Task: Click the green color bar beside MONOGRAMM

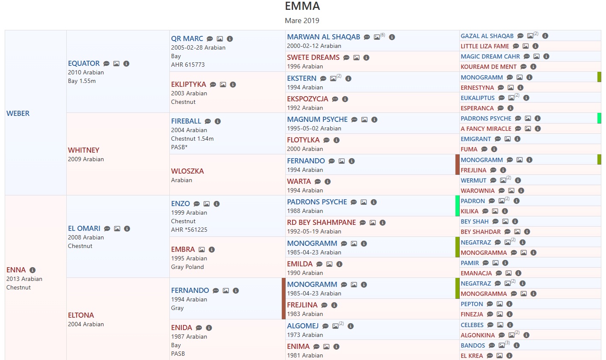Action: [599, 77]
